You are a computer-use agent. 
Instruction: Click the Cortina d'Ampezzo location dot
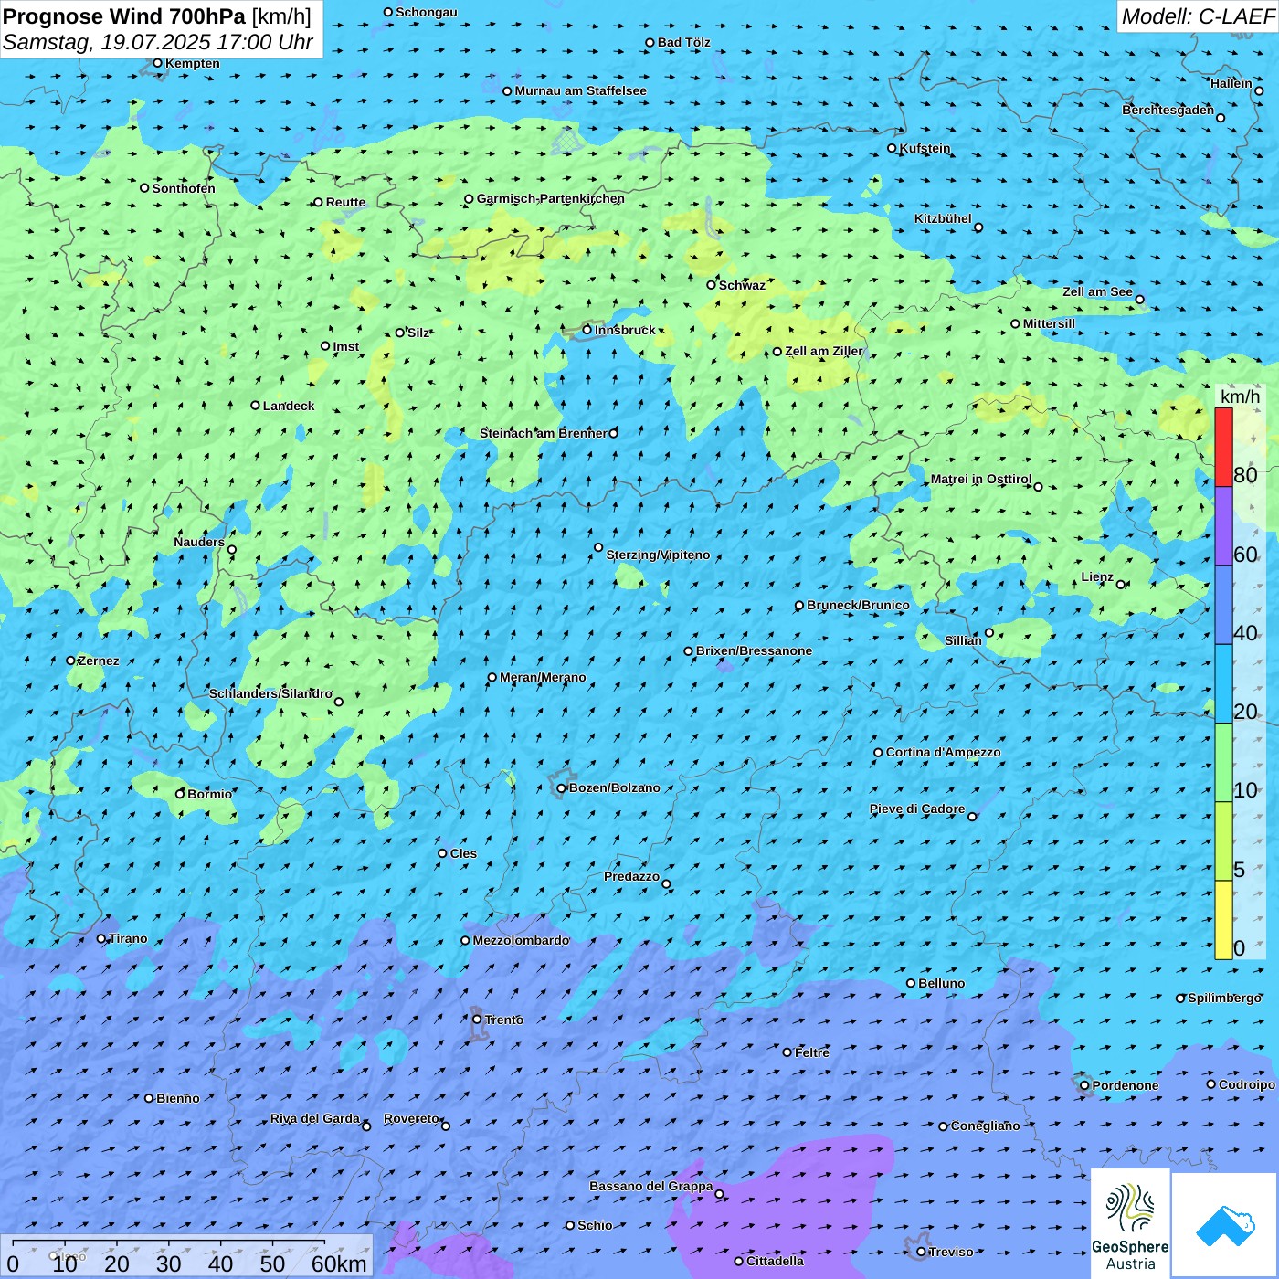click(x=878, y=753)
